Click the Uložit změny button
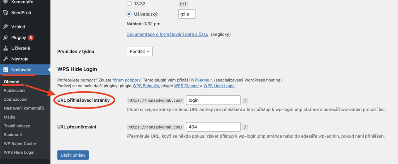This screenshot has width=398, height=164. (73, 155)
